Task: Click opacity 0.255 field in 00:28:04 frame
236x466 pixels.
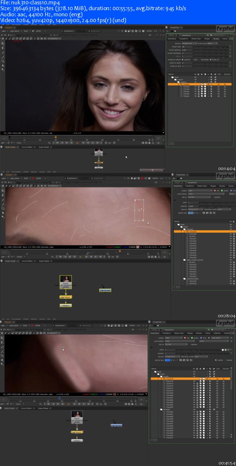Action: coord(193,206)
